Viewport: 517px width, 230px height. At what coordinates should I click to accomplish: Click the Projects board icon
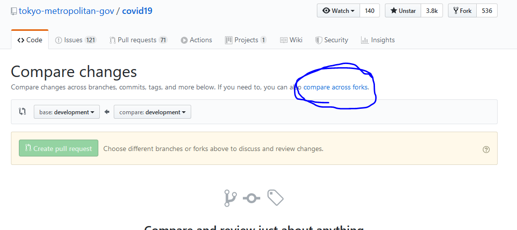[x=228, y=40]
